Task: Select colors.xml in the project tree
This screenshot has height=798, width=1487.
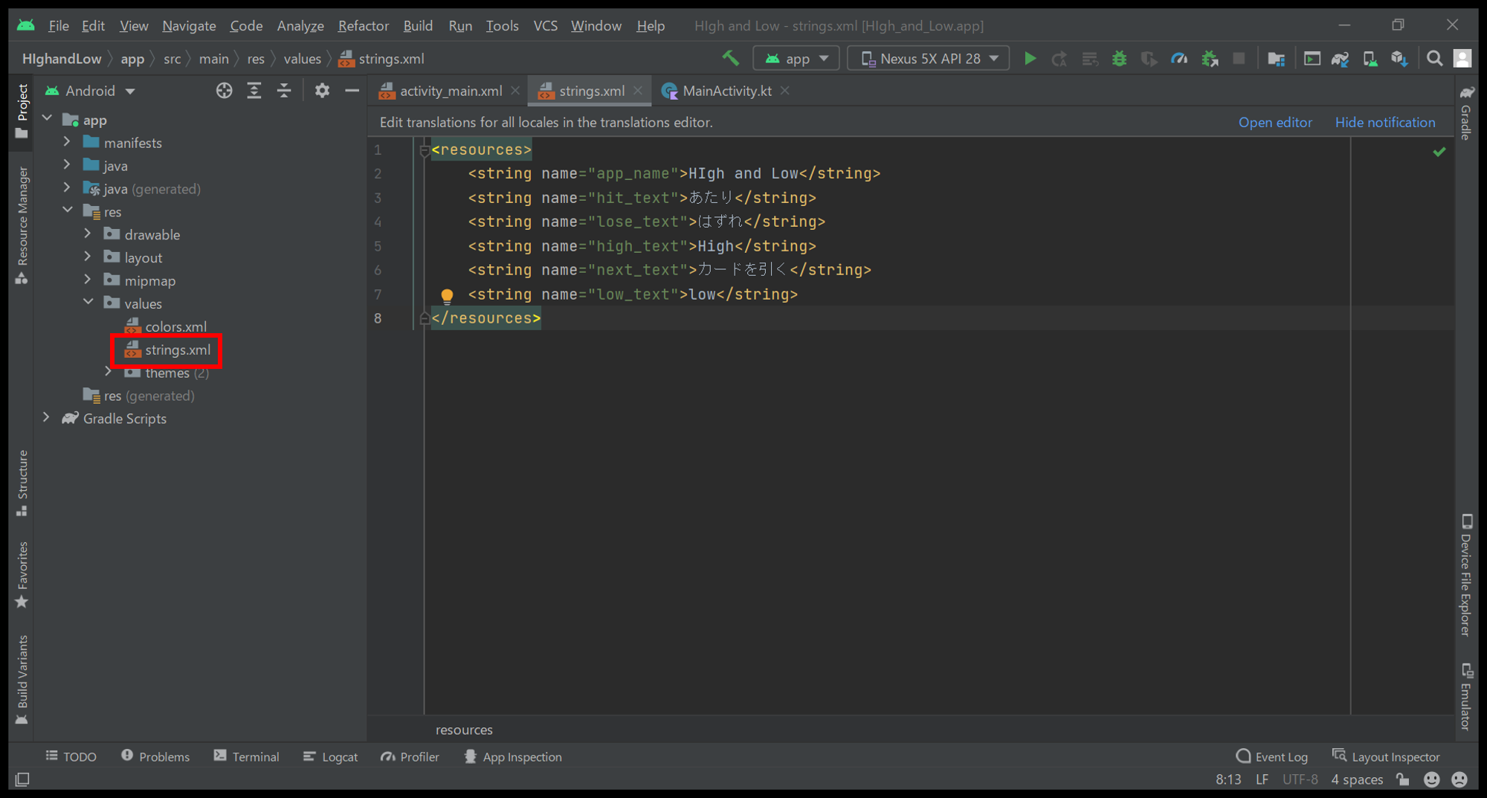Action: click(x=175, y=326)
